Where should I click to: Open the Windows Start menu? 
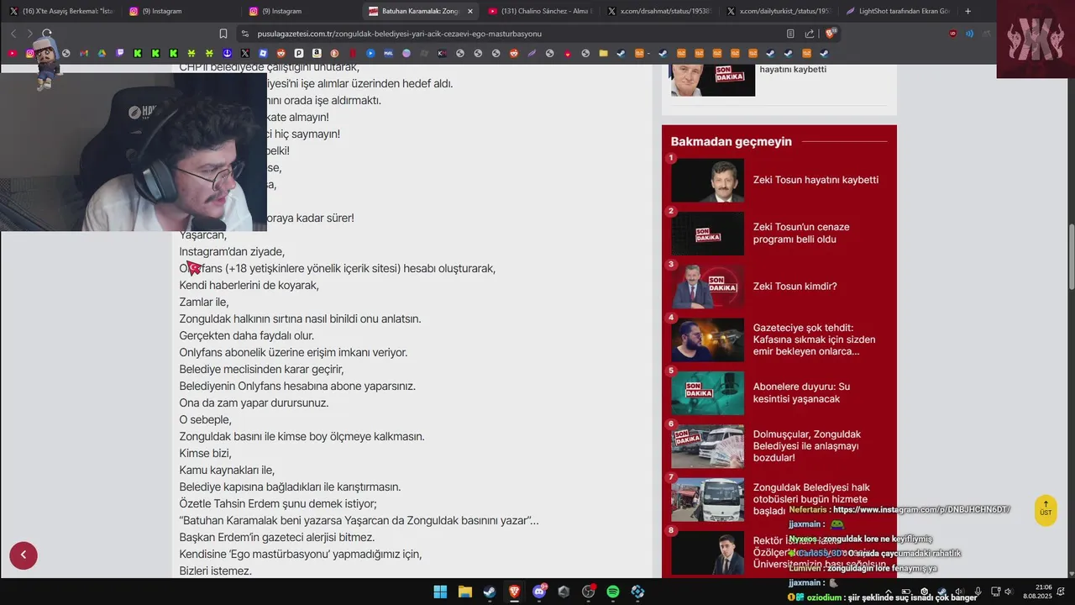(x=440, y=592)
